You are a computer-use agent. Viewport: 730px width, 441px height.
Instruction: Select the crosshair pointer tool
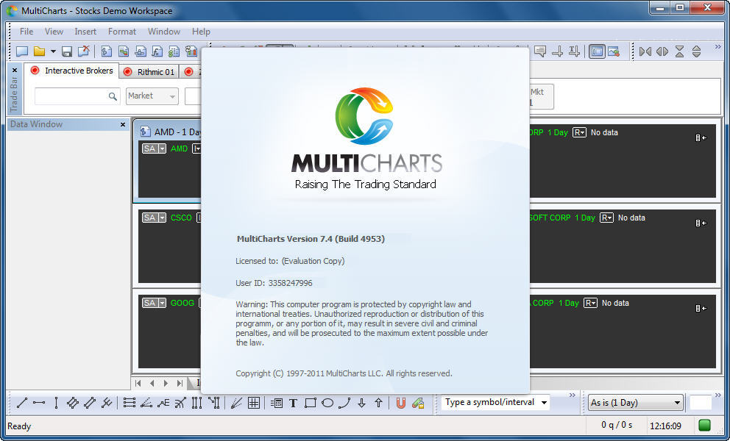(x=557, y=51)
